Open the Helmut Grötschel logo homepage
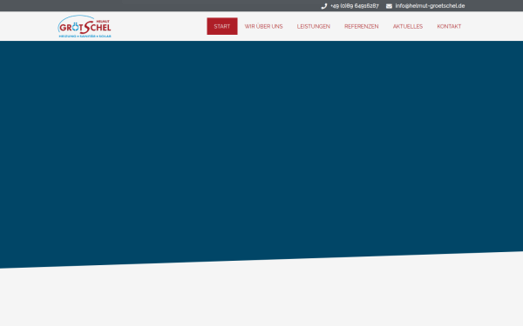This screenshot has height=326, width=523. tap(85, 26)
